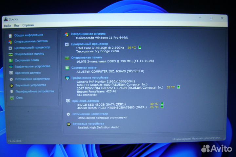This screenshot has height=157, width=236.
Task: Click the Центральный процессор sidebar icon
Action: (x=10, y=48)
